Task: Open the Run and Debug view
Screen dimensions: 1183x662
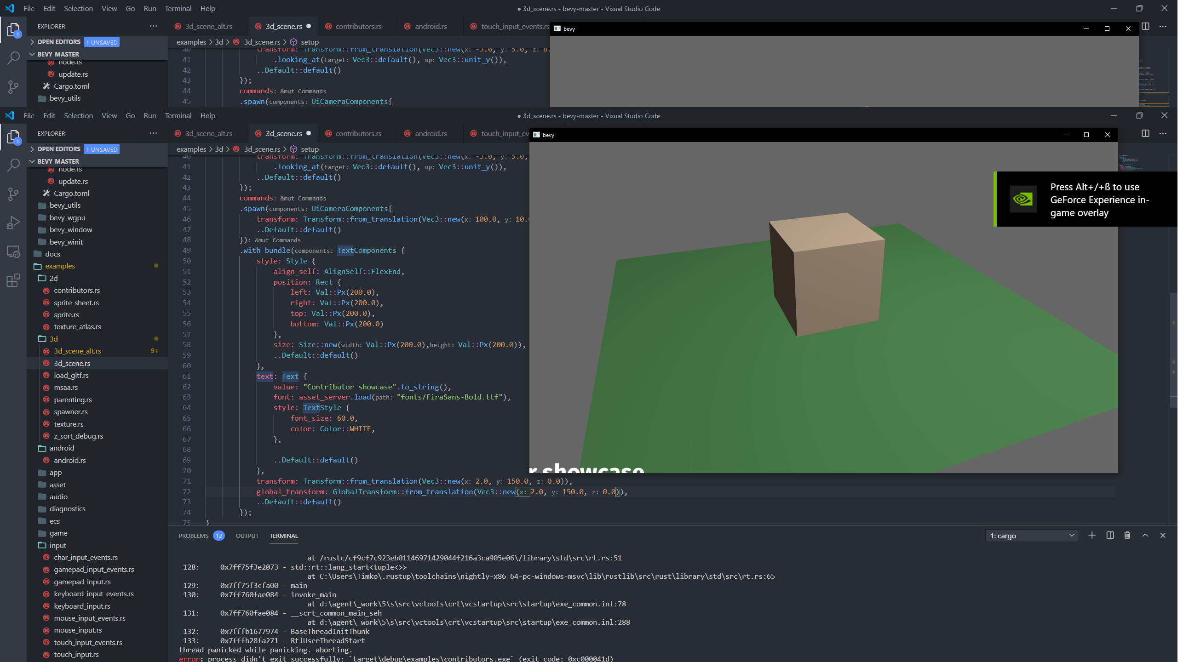Action: point(13,223)
